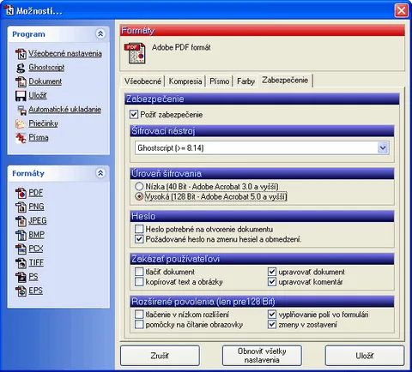Click the Možnosti title bar app icon
The height and width of the screenshot is (372, 412).
(x=9, y=9)
